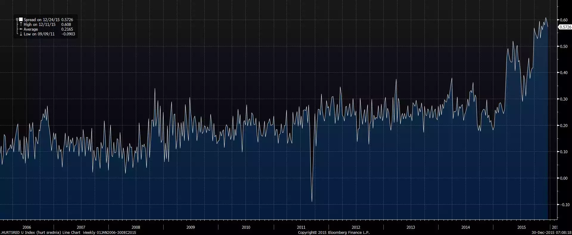Click the December 2015 peak of the line
Screen dimensions: 572x235
click(546, 18)
